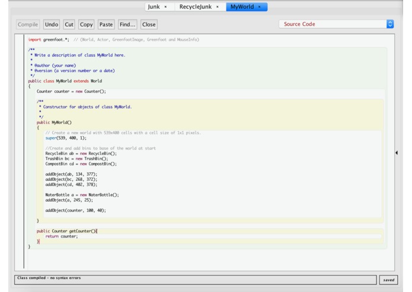Click the black arrow at the editor's right edge
412x292 pixels.
coord(397,153)
